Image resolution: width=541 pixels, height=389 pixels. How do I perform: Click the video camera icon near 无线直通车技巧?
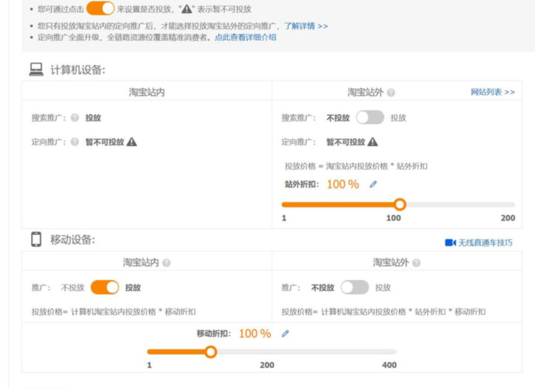tap(451, 242)
